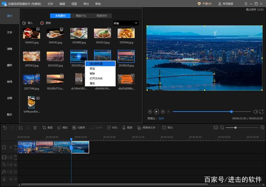Screen dimensions: 266x187
Task: Click the blue plus on thumbnail 2031653.jpg
Action: click(79, 56)
